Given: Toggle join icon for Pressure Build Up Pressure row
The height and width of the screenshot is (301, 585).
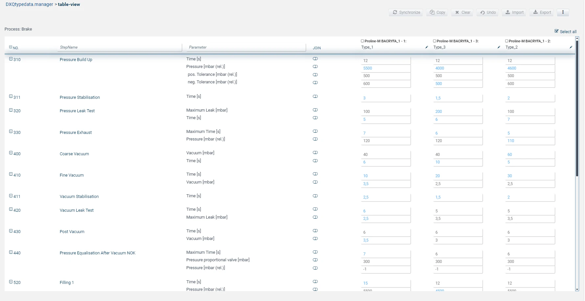Looking at the screenshot, I should point(315,67).
